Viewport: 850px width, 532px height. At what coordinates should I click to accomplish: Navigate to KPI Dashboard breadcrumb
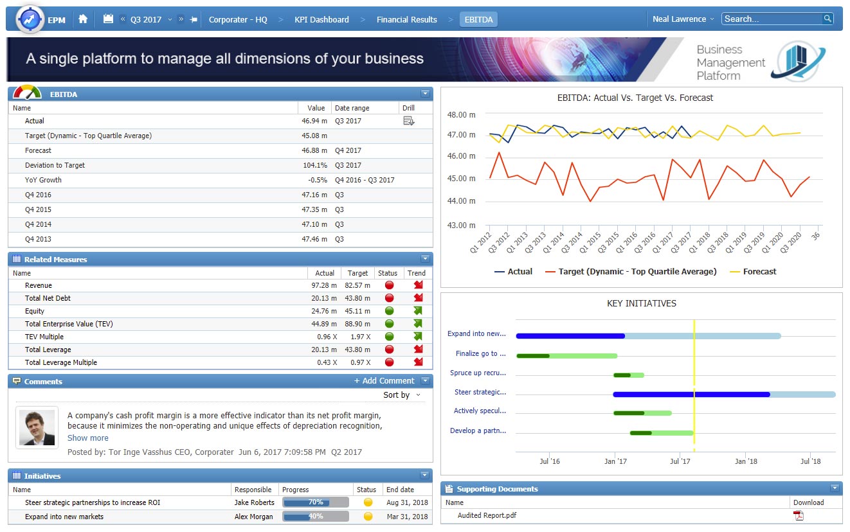321,19
